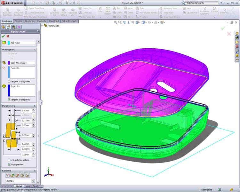The image size is (240, 192).
Task: Accept Lip/Groove2 with green checkmark
Action: pos(3,36)
